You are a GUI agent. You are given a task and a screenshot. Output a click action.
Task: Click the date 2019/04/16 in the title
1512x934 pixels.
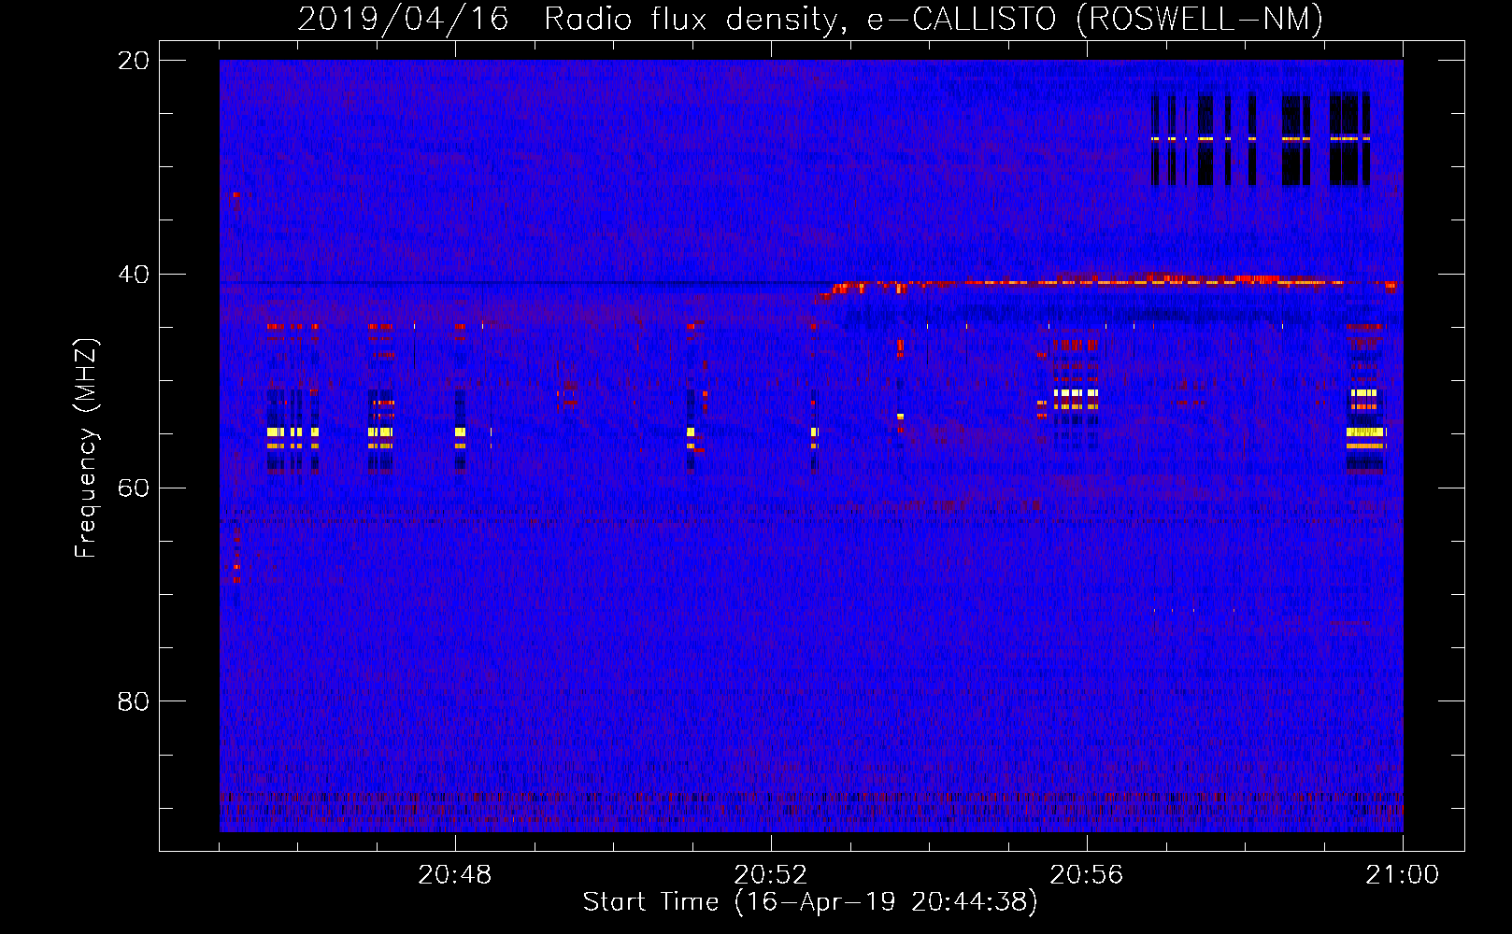[x=403, y=19]
